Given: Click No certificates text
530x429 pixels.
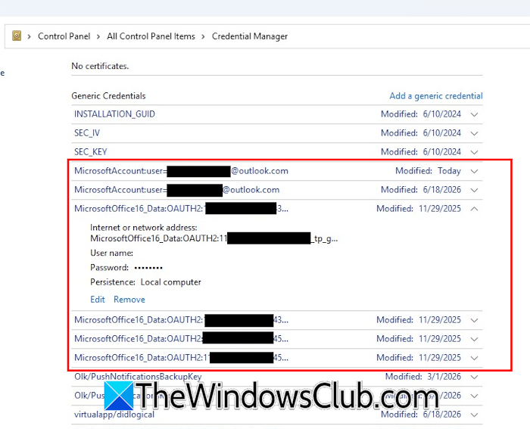Looking at the screenshot, I should click(x=100, y=67).
